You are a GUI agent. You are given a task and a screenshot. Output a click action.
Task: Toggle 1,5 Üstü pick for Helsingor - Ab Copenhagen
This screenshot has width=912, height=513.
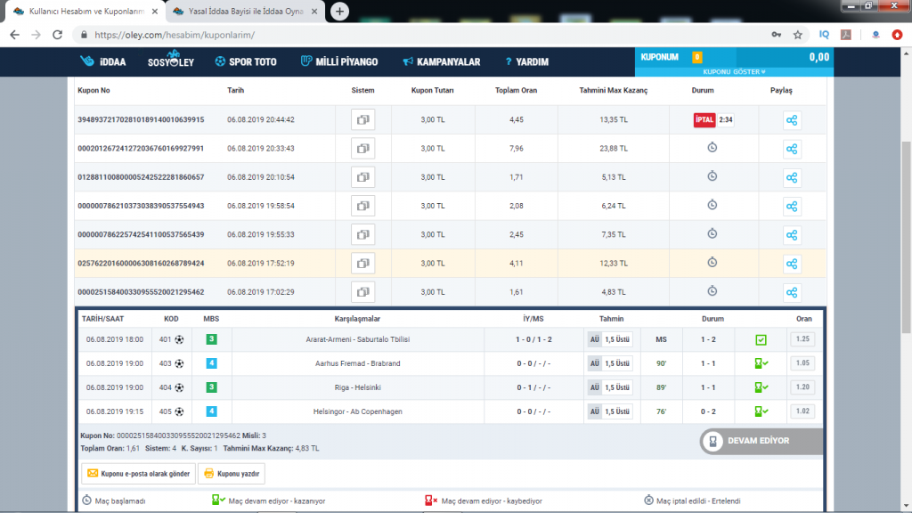pyautogui.click(x=617, y=411)
